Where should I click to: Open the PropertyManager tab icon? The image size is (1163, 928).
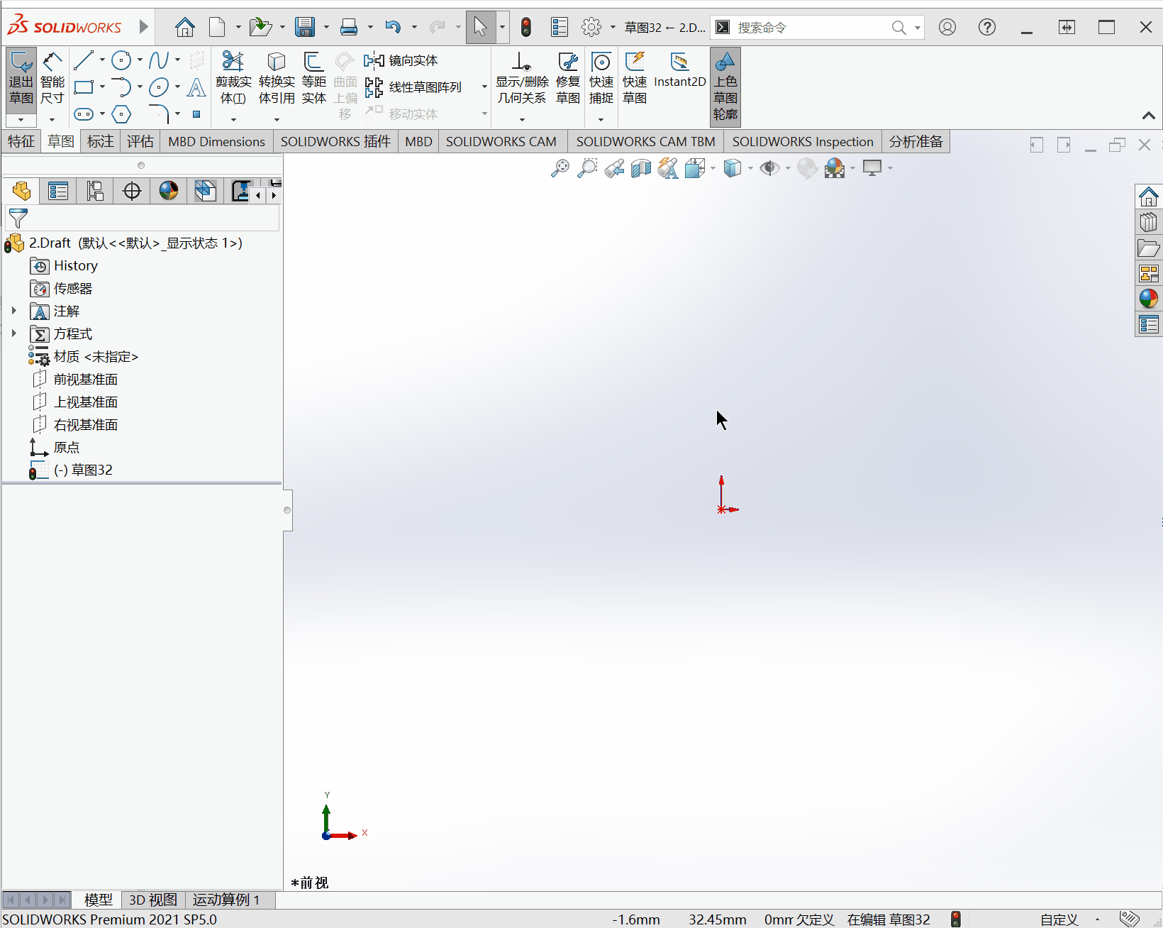tap(58, 191)
